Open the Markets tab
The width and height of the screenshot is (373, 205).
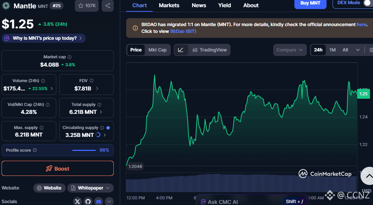tap(169, 5)
